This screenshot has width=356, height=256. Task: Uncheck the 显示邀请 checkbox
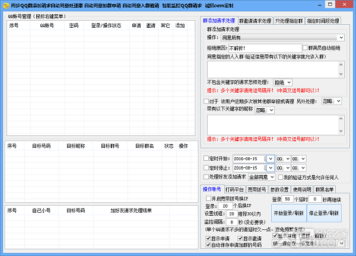(x=240, y=238)
